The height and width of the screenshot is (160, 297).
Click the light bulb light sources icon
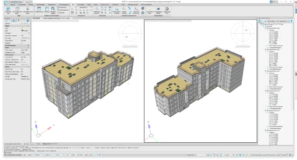(x=150, y=9)
